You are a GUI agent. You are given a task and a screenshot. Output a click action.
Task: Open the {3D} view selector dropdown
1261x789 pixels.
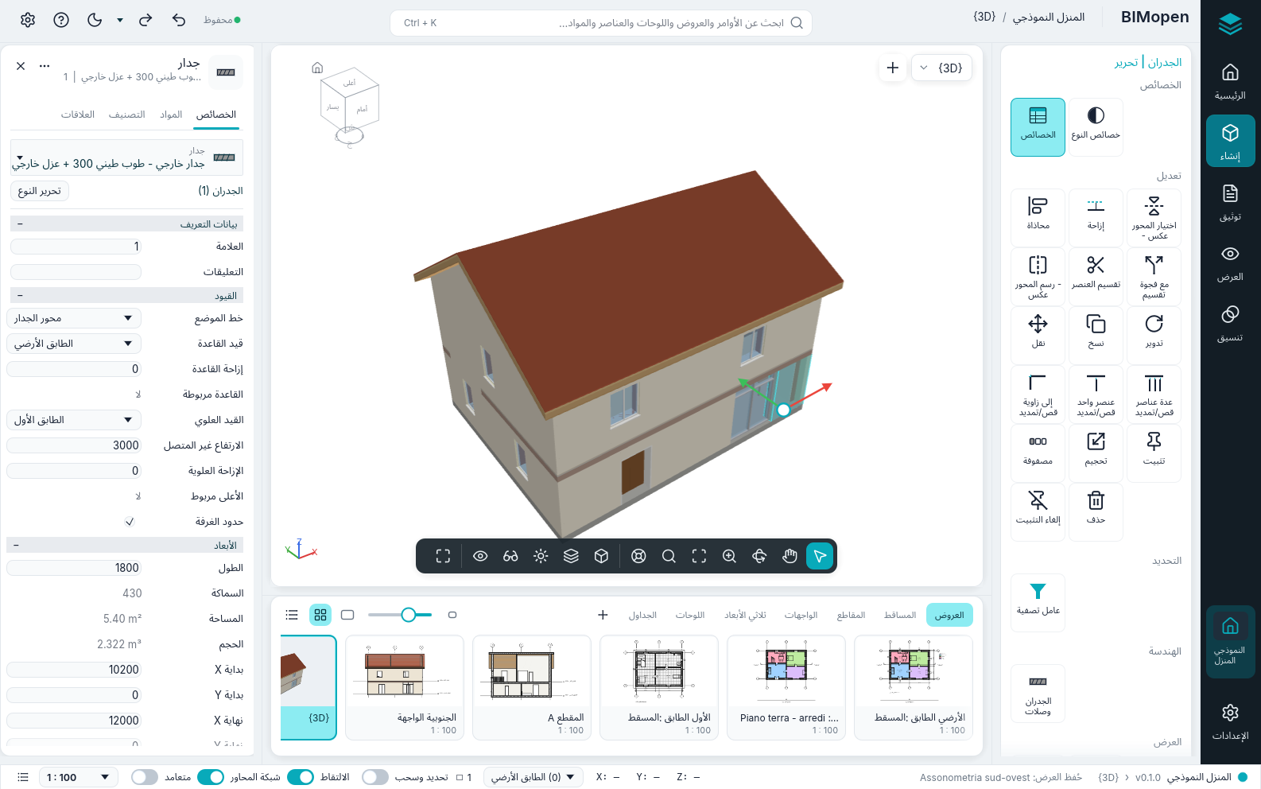[x=942, y=68]
